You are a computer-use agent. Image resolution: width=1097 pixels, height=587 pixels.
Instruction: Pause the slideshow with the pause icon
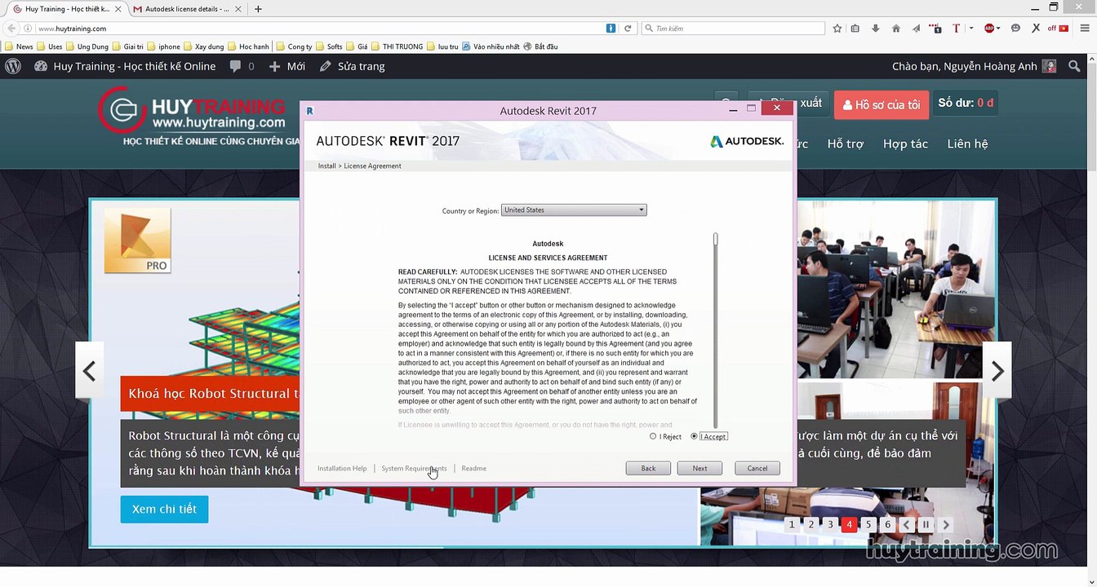[926, 524]
